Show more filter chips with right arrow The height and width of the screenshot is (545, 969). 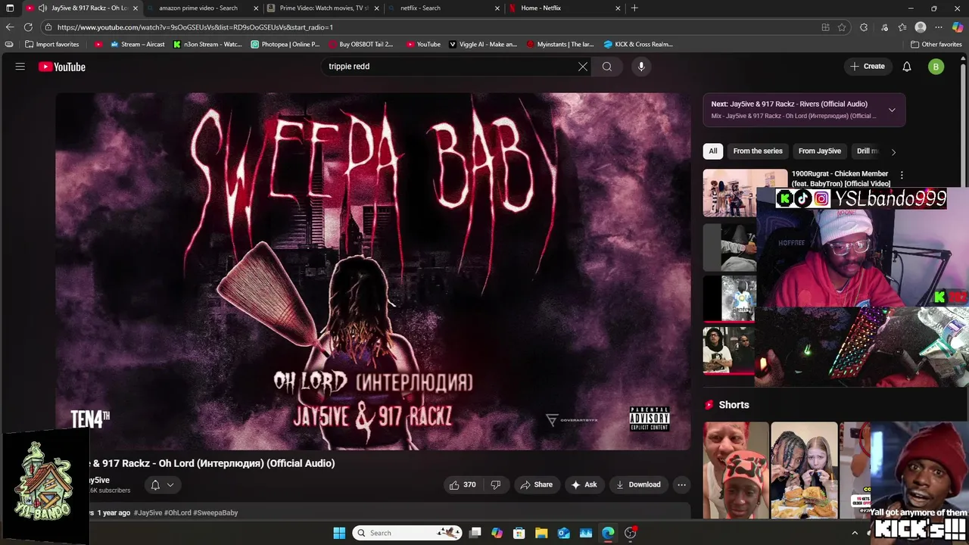click(893, 151)
